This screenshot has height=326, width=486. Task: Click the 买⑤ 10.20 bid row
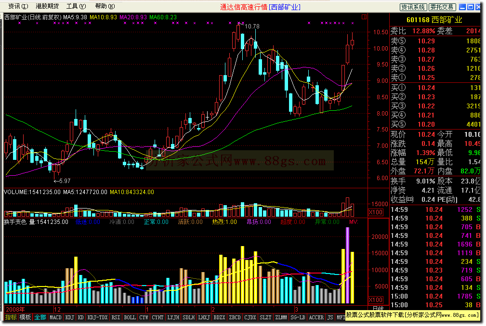tap(435, 124)
